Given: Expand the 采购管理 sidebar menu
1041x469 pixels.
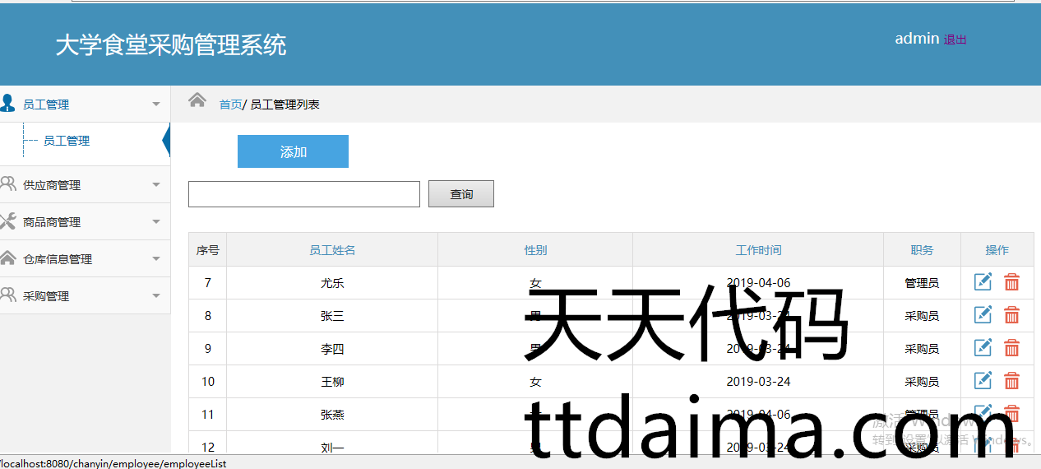Looking at the screenshot, I should pyautogui.click(x=82, y=296).
